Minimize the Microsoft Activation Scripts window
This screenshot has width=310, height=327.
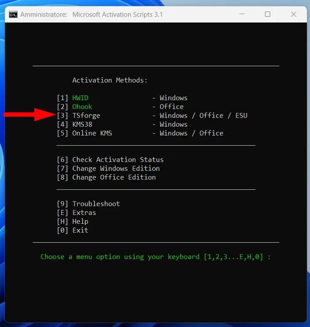click(242, 14)
